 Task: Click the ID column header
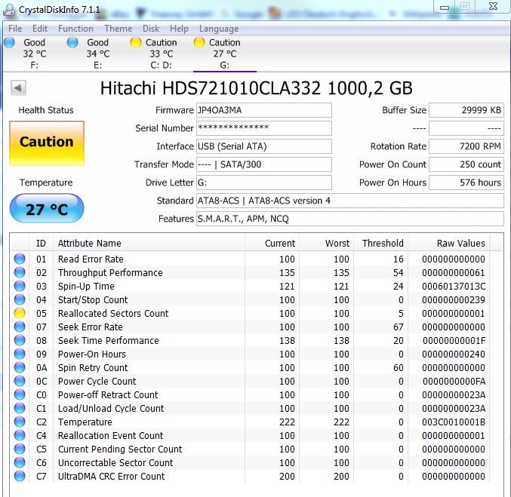(41, 244)
